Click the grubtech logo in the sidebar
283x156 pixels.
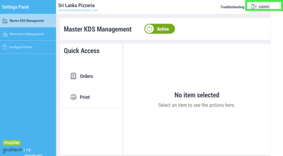pyautogui.click(x=12, y=150)
